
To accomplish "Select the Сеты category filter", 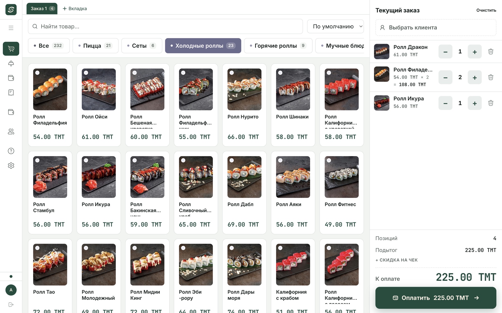I will click(142, 46).
